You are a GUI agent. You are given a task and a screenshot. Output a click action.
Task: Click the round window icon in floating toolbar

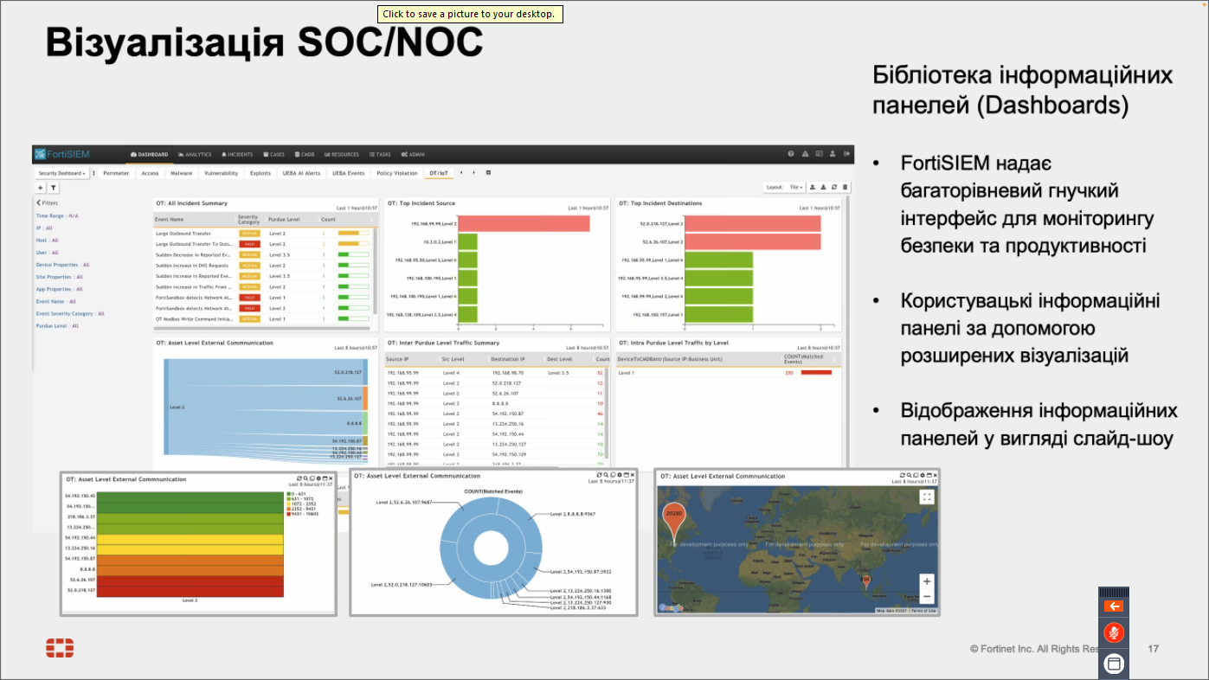[1114, 664]
